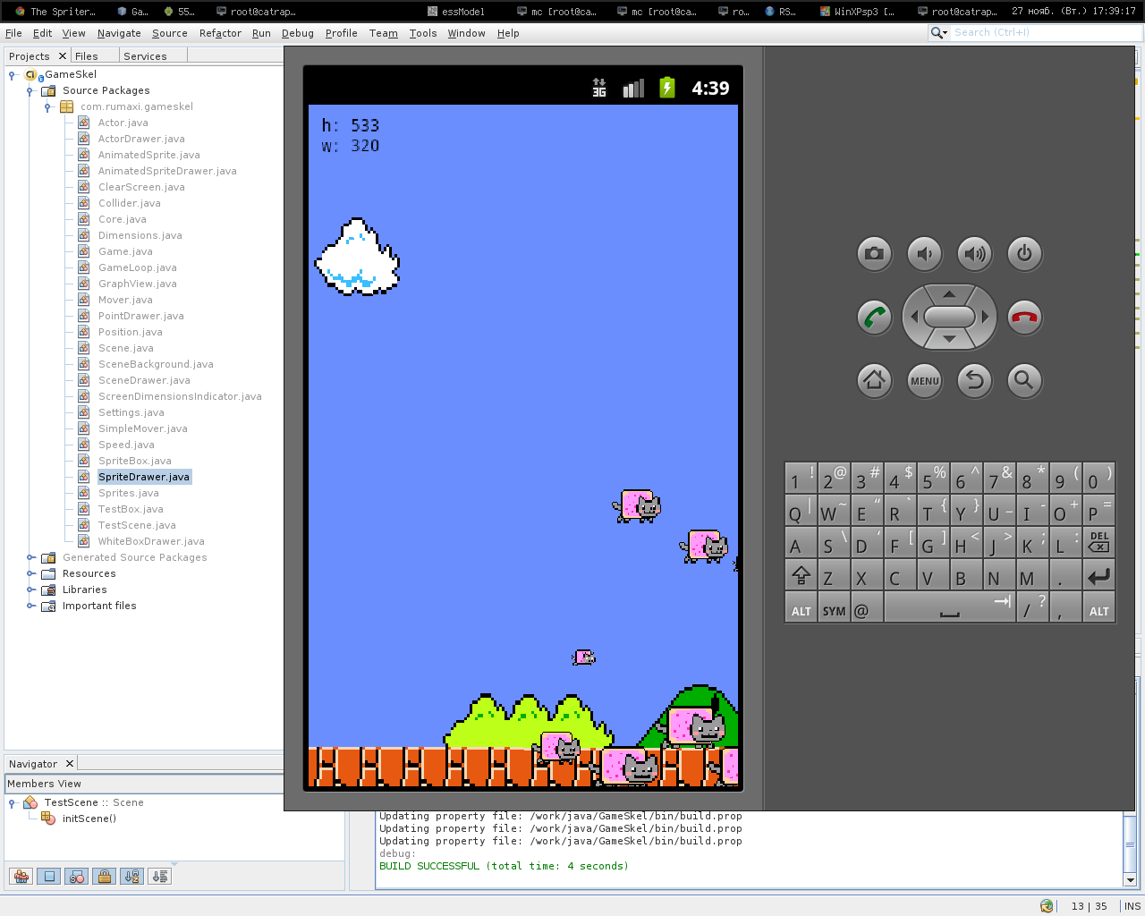This screenshot has height=916, width=1145.
Task: Toggle show non-public members lock filter
Action: [x=105, y=877]
